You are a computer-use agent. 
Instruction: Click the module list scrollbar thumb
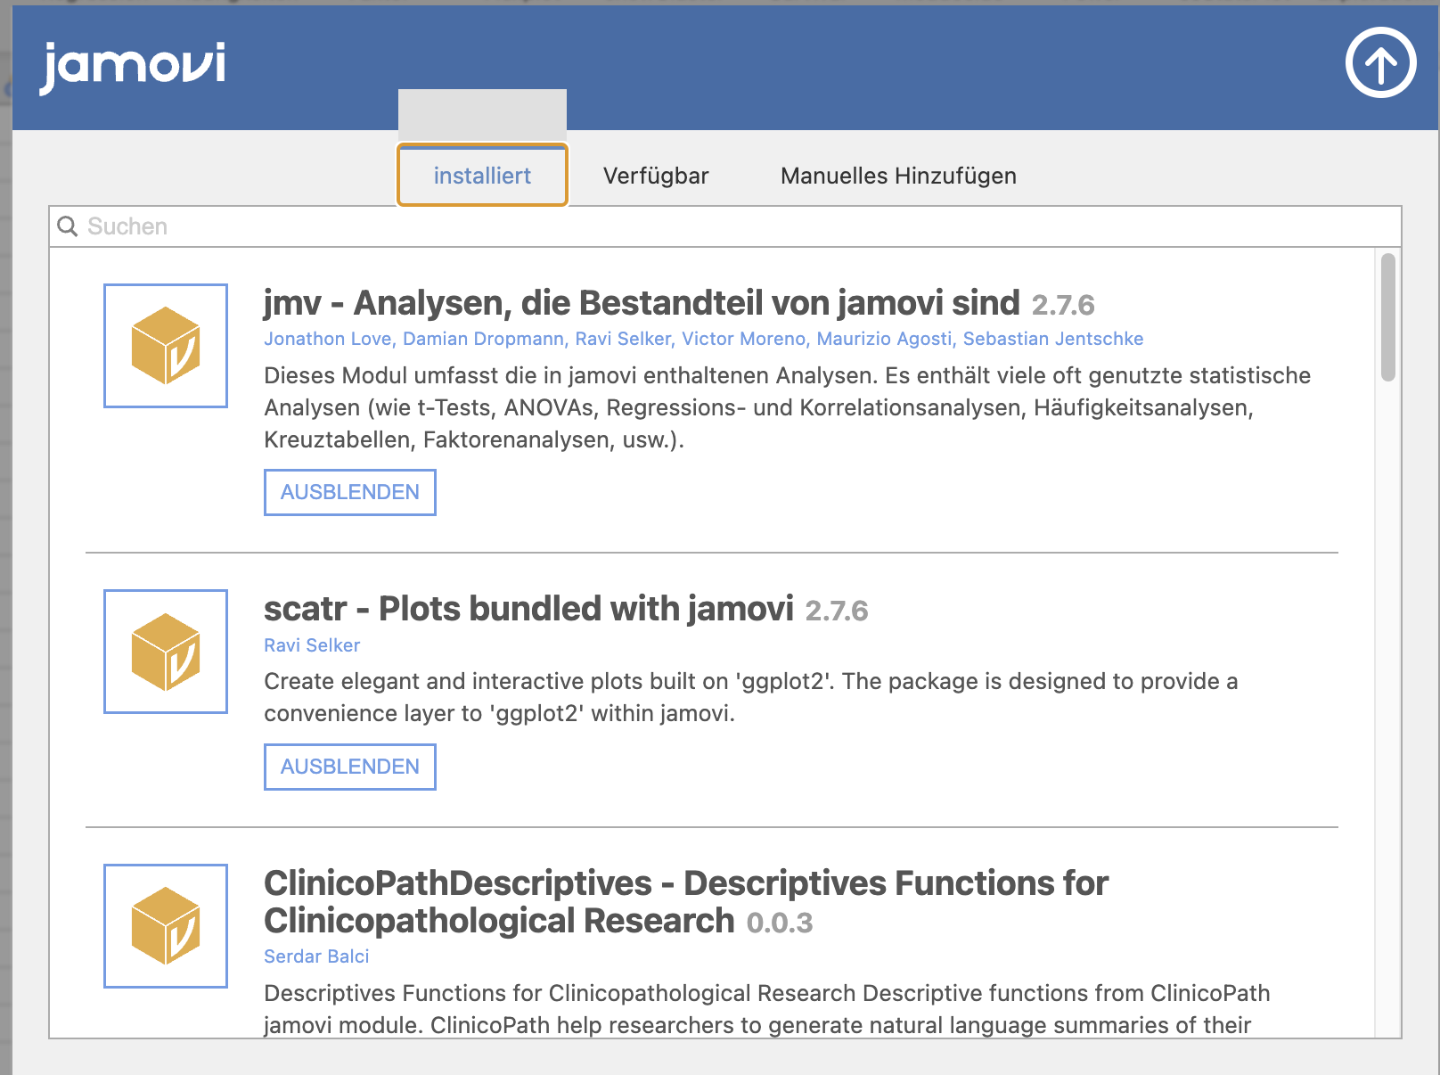pos(1387,317)
